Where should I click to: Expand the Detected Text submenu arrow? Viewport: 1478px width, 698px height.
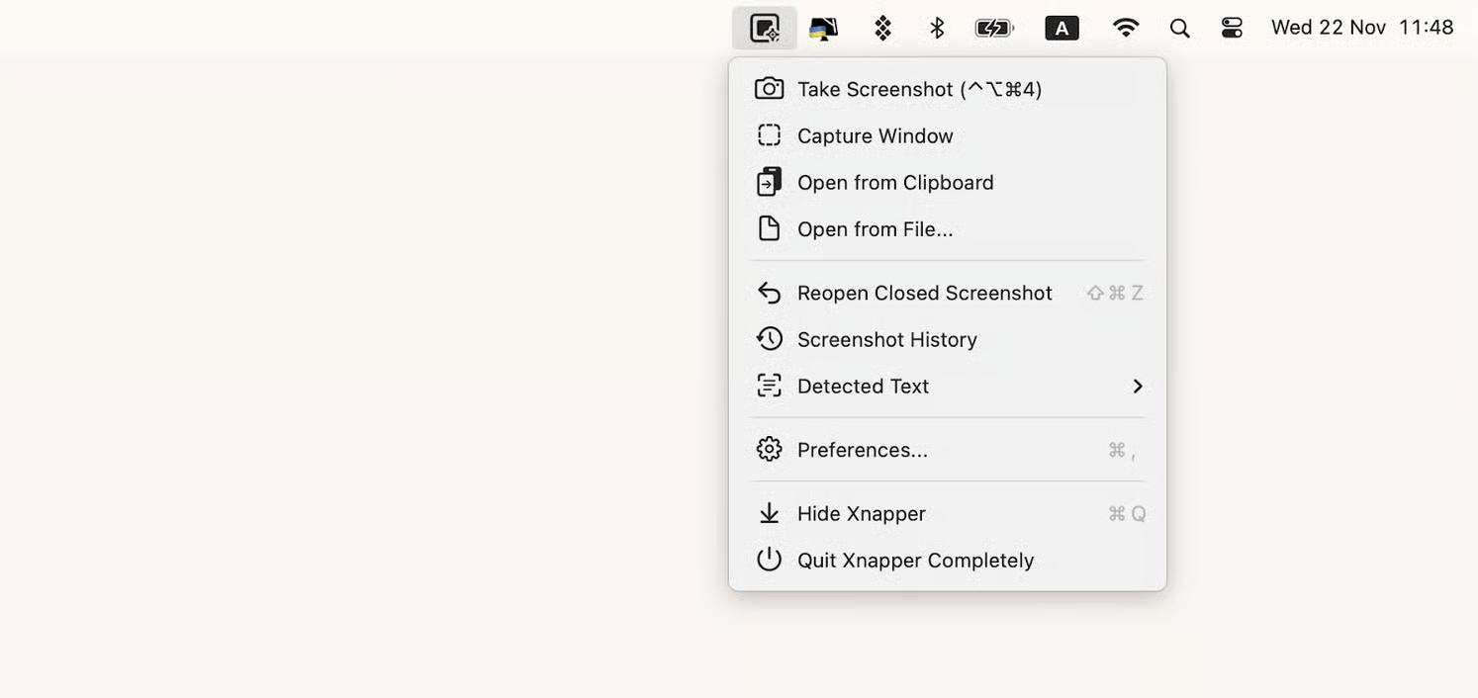pos(1137,386)
